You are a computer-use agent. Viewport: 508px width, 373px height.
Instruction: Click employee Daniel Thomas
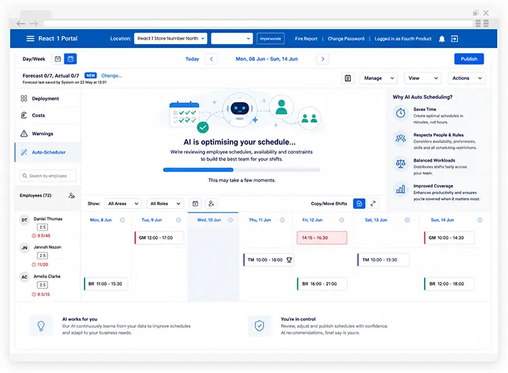point(48,219)
